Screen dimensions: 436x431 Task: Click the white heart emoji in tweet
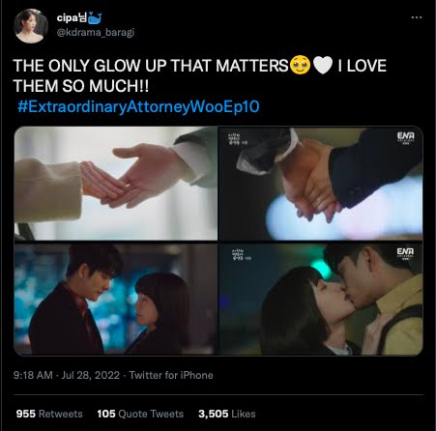[x=323, y=66]
